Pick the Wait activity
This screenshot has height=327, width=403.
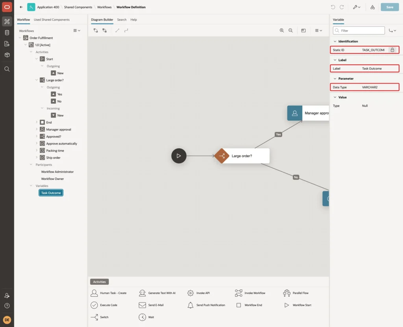click(x=146, y=317)
